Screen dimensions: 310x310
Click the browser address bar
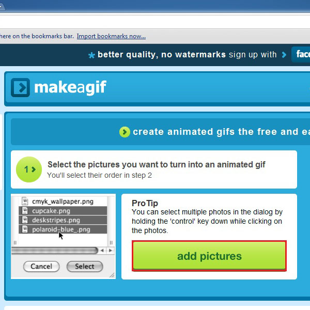click(x=155, y=22)
